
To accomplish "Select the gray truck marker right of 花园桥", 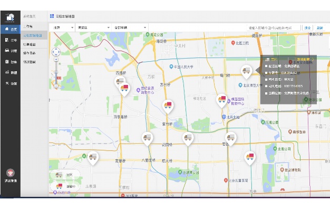I will pyautogui.click(x=188, y=139).
